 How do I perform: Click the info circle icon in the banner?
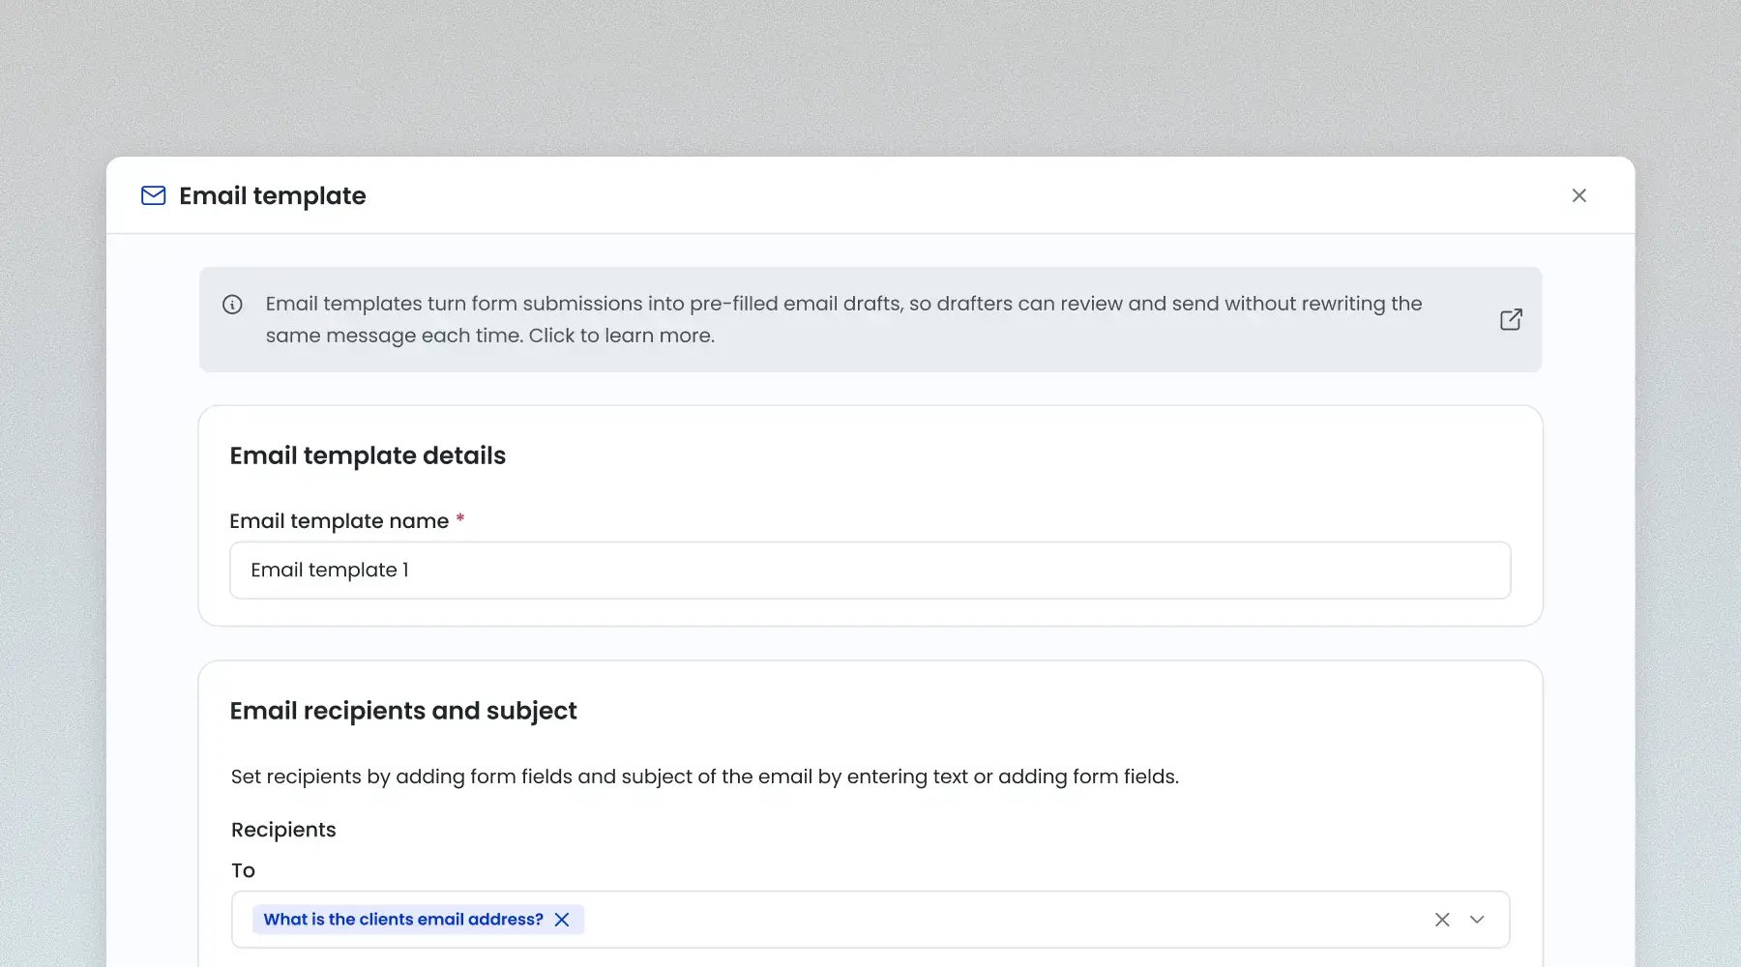point(232,305)
